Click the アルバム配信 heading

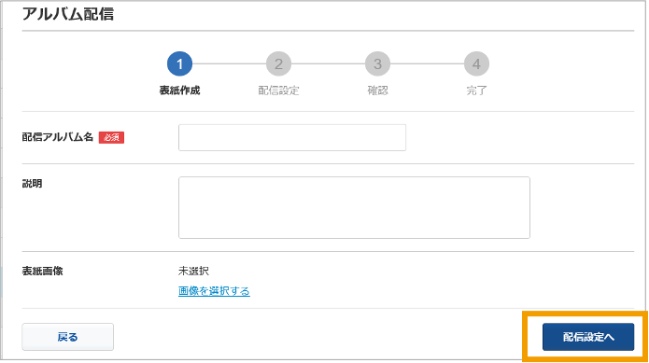click(x=68, y=14)
